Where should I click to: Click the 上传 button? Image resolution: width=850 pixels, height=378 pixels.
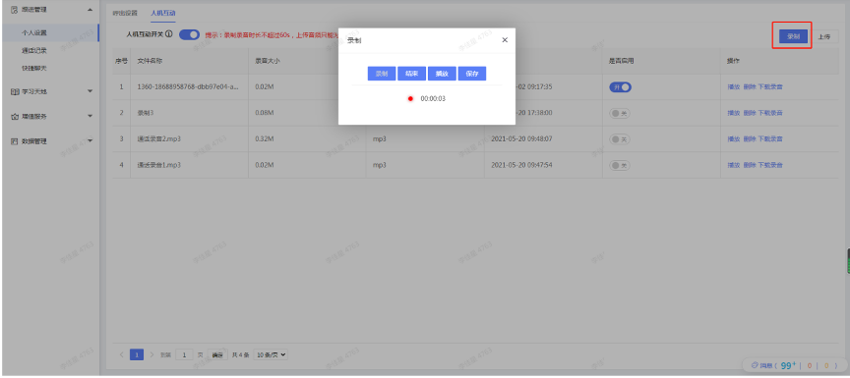[824, 36]
